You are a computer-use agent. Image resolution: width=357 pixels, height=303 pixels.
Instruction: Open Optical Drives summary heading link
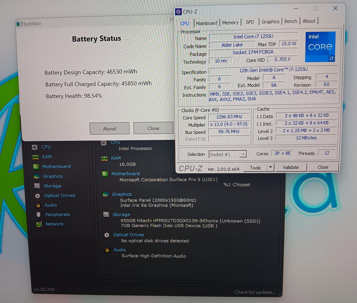[x=129, y=235]
